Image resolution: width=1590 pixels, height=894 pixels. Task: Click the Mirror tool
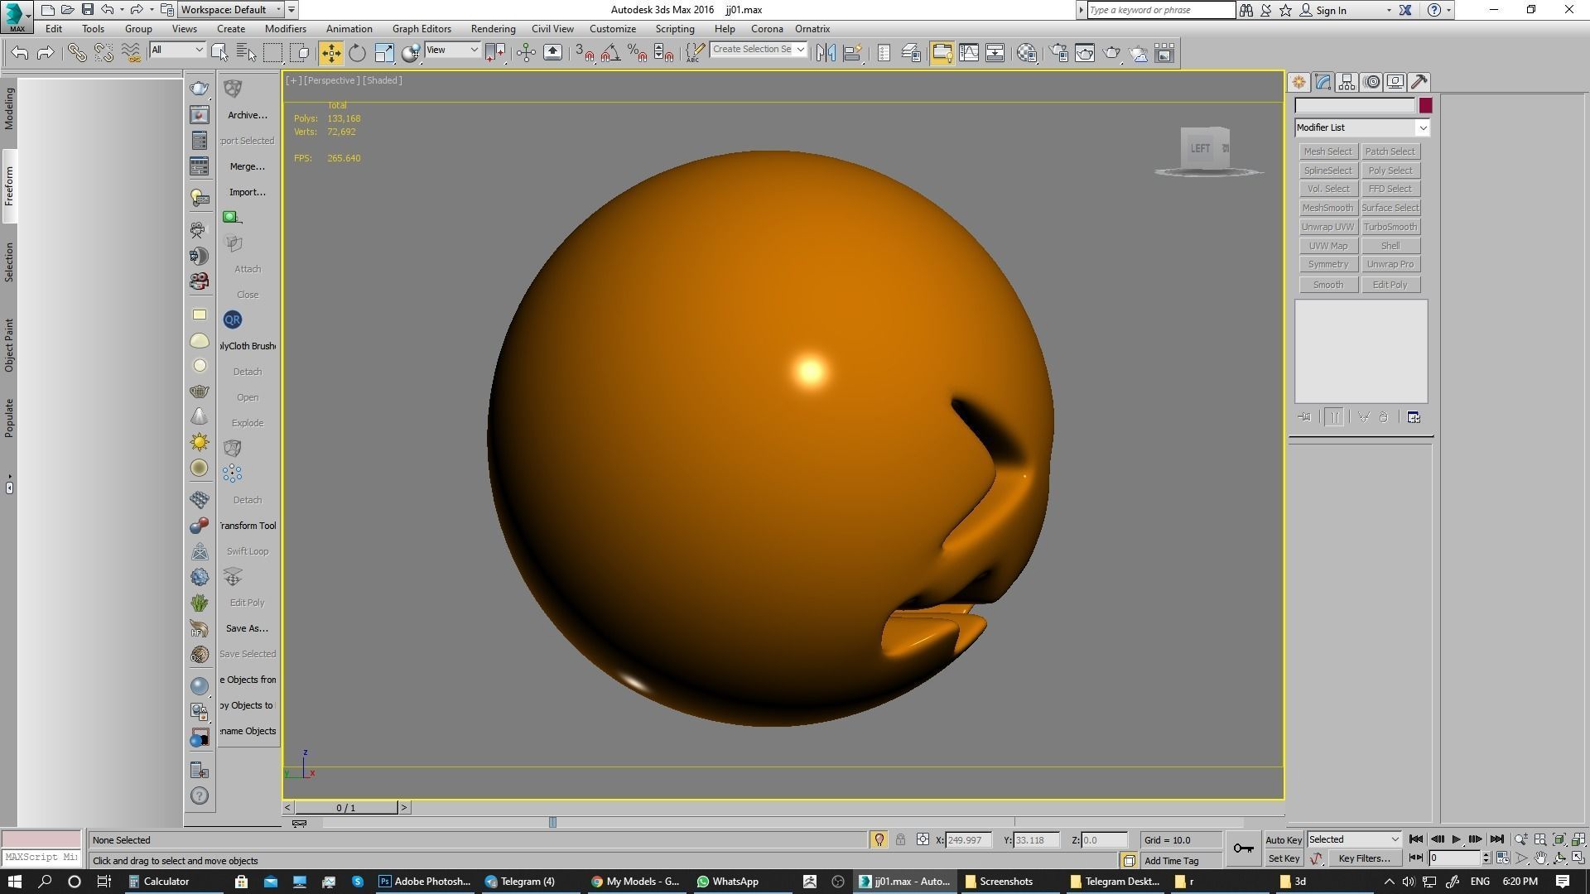(x=826, y=53)
